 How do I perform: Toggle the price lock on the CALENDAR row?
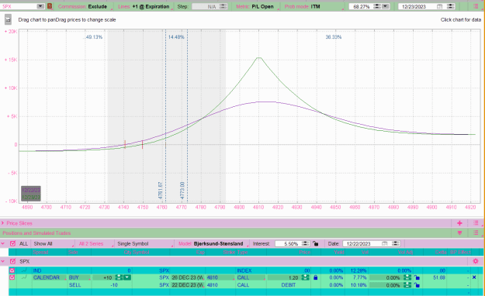coord(316,277)
